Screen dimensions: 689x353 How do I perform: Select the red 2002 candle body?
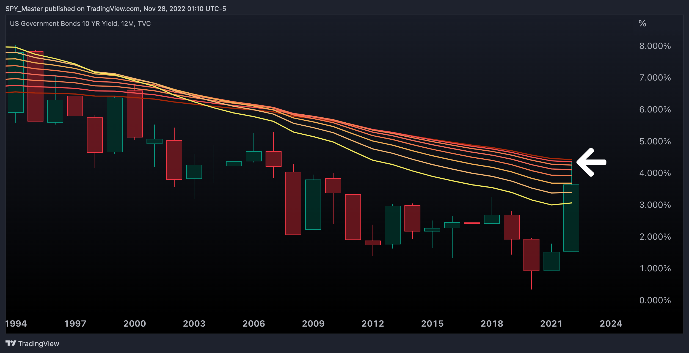[174, 160]
